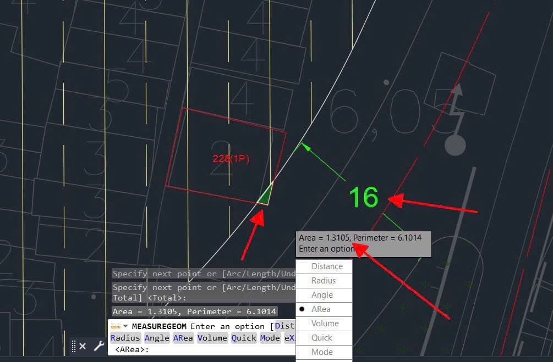Click the Volume command line option

point(212,338)
